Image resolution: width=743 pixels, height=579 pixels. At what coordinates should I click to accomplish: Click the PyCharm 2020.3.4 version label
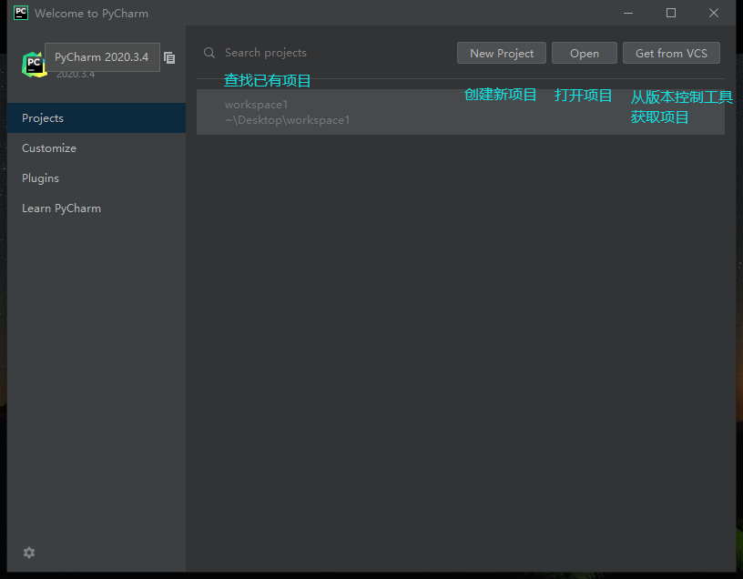102,56
